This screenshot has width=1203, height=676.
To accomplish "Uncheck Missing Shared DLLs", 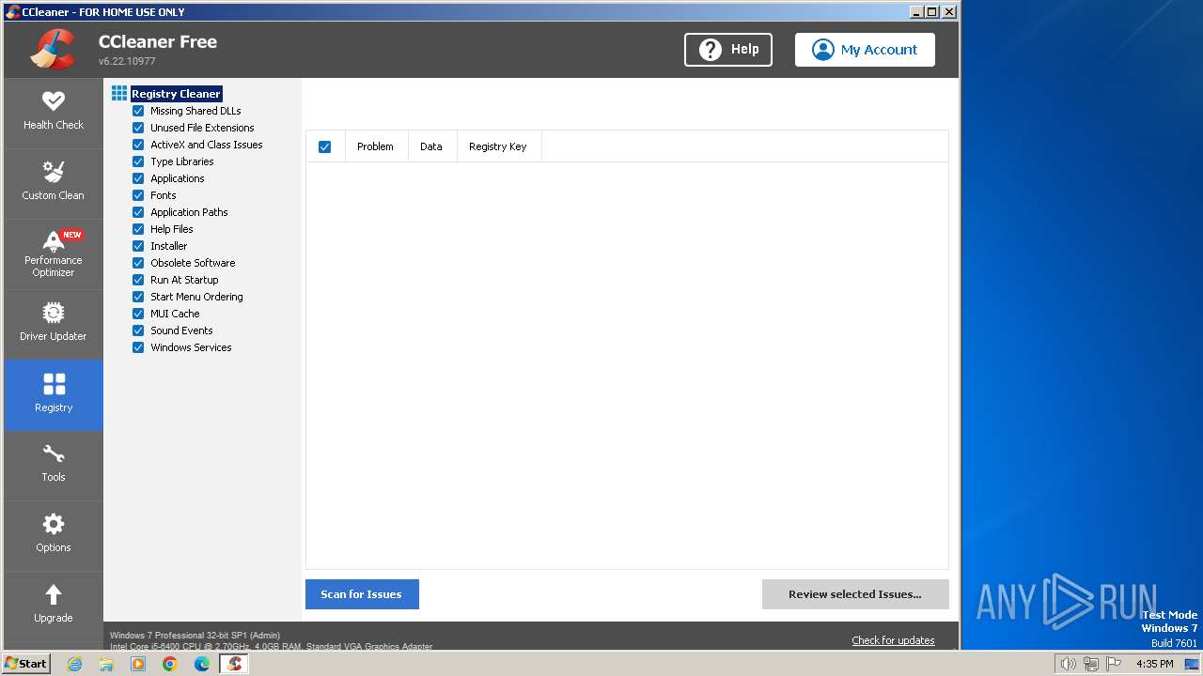I will coord(138,111).
